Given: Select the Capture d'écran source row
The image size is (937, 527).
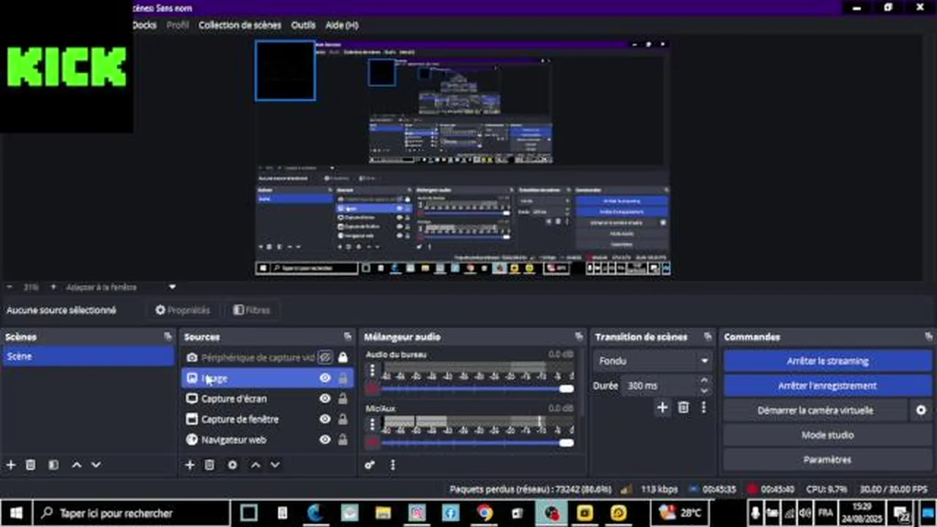Looking at the screenshot, I should tap(268, 399).
